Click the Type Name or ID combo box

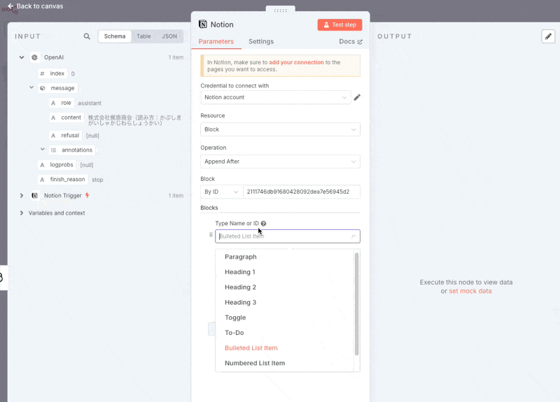pos(288,236)
